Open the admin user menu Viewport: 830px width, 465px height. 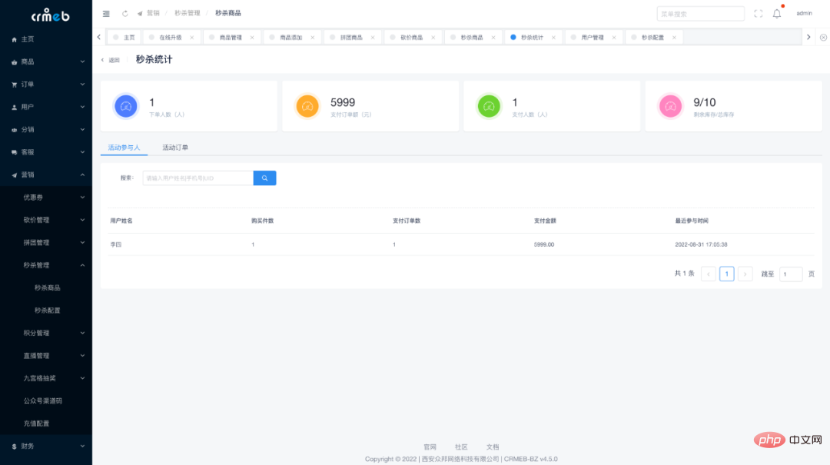point(804,13)
